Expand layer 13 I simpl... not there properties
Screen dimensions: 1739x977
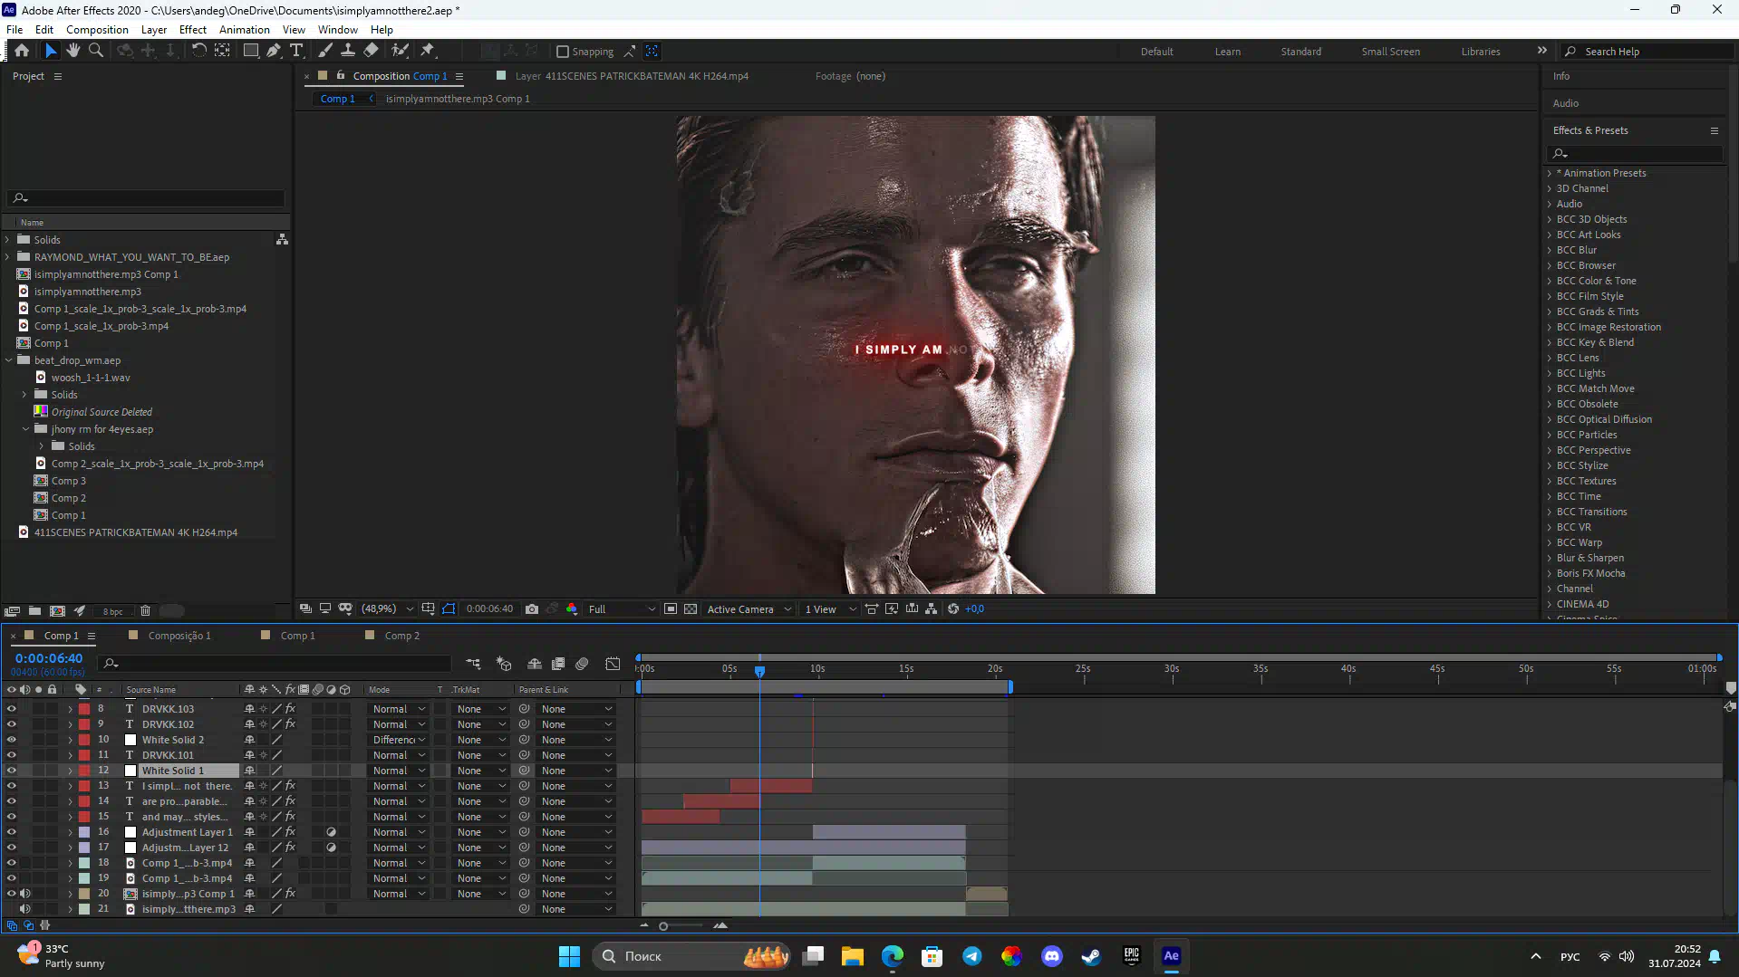click(x=70, y=786)
